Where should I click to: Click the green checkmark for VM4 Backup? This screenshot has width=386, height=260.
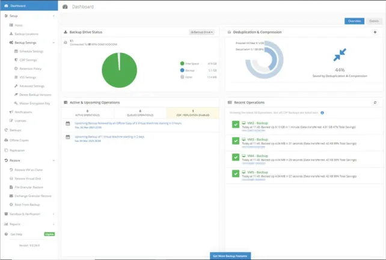[x=236, y=158]
